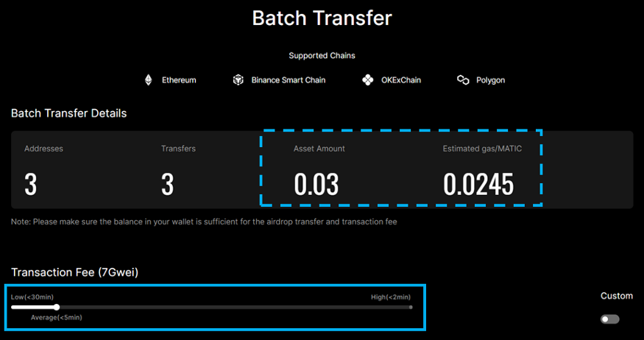Click the Asset Amount value 0.03
This screenshot has width=644, height=340.
(316, 185)
